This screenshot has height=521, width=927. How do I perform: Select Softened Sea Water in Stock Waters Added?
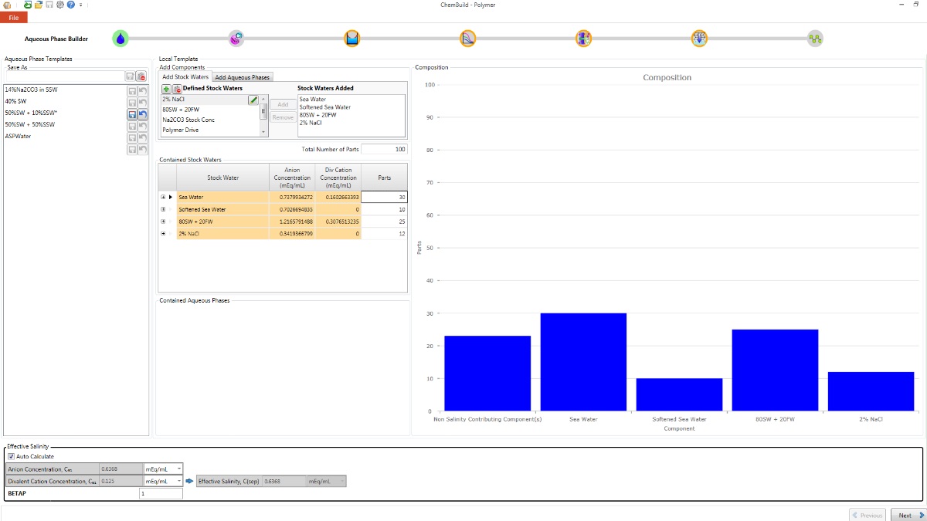click(x=324, y=107)
